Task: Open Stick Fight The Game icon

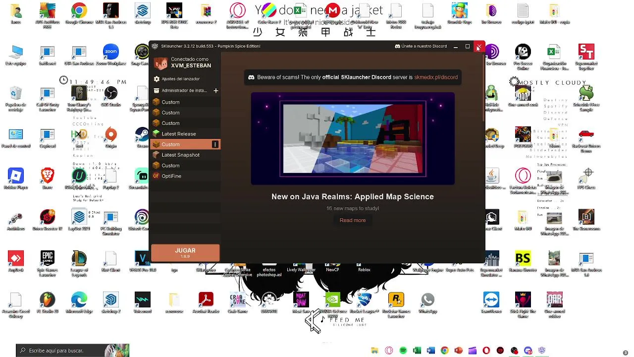Action: pos(523,305)
